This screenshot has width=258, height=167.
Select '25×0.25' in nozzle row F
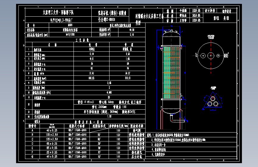click(52, 152)
